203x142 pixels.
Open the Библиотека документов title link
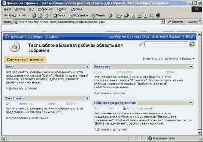[115, 103]
